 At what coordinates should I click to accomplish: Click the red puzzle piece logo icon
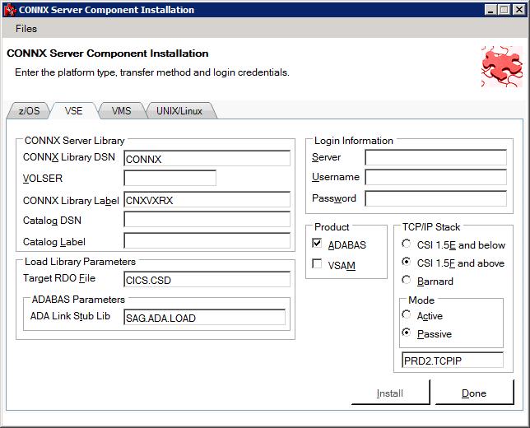click(x=500, y=67)
